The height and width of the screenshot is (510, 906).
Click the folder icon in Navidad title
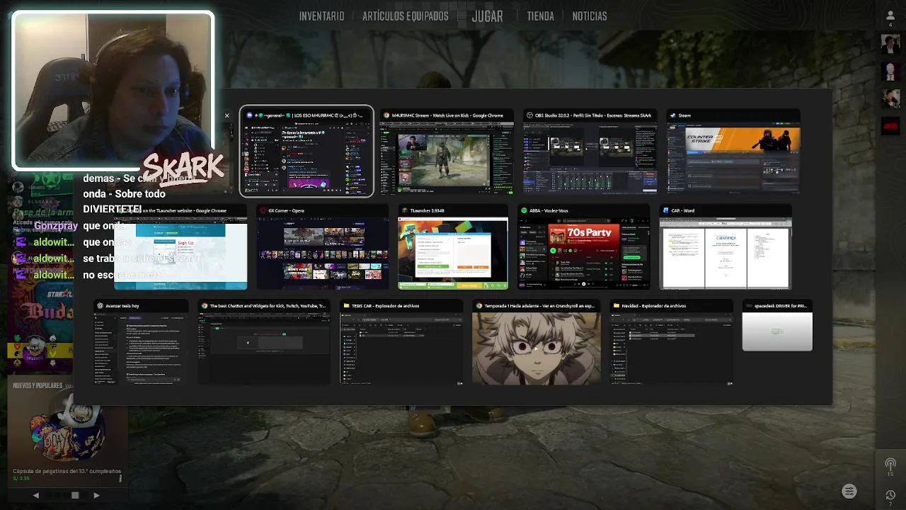(617, 306)
